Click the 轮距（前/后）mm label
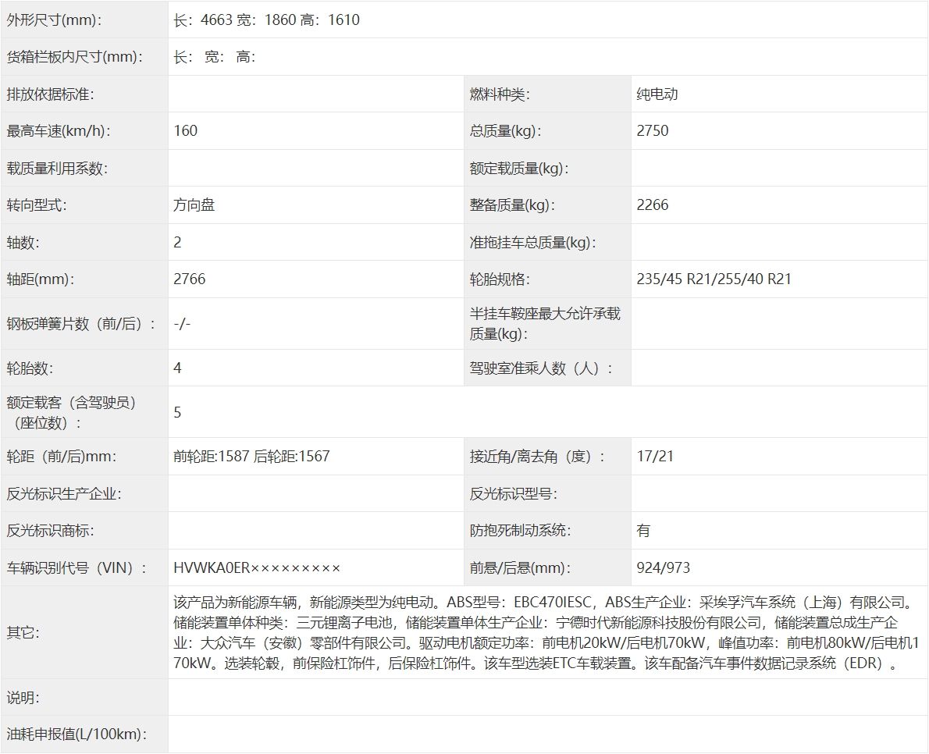This screenshot has width=929, height=754. (62, 456)
